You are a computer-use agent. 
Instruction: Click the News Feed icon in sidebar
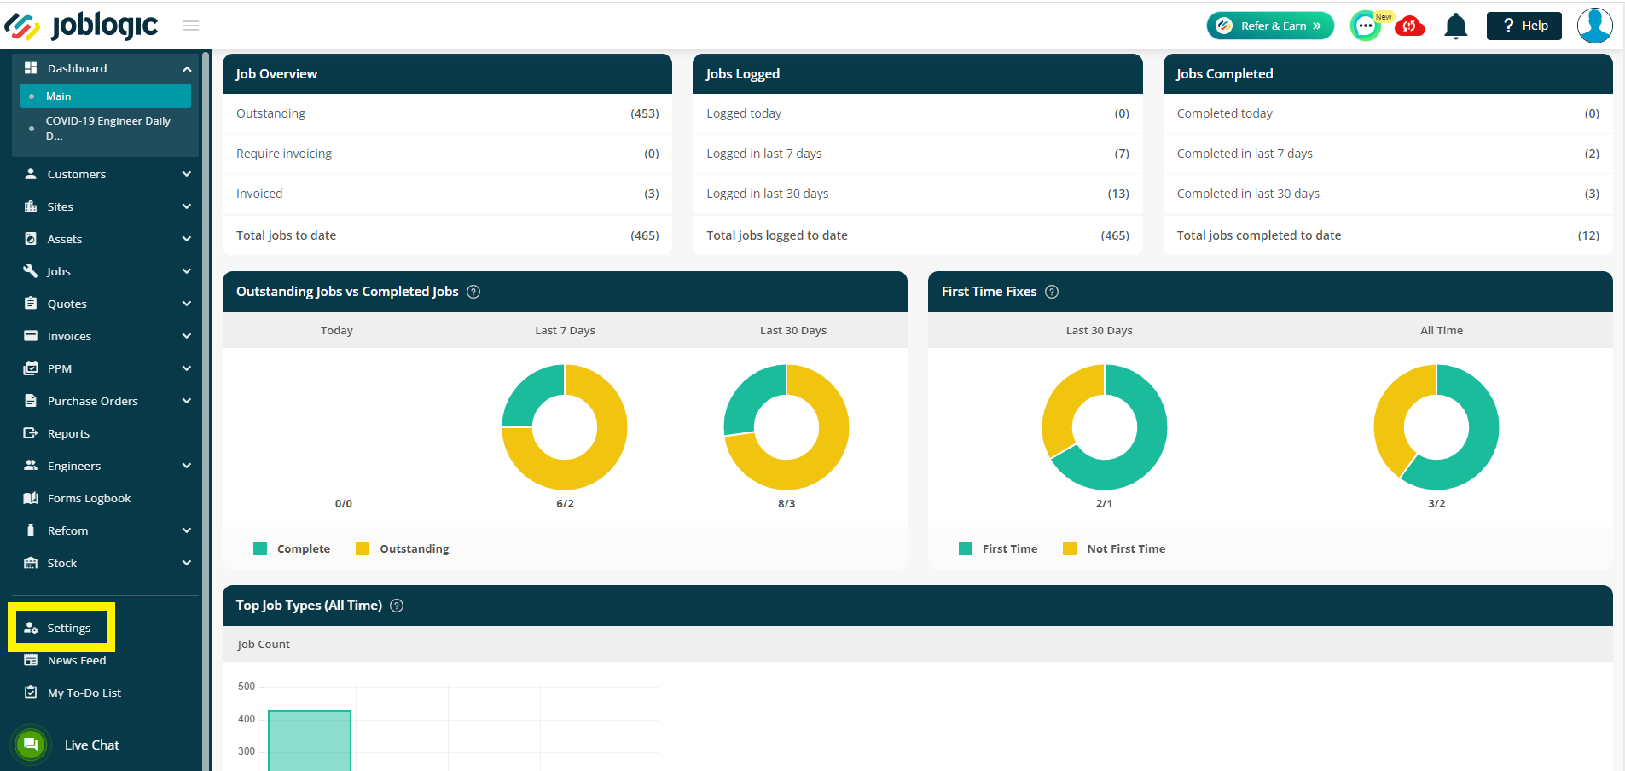pyautogui.click(x=31, y=660)
